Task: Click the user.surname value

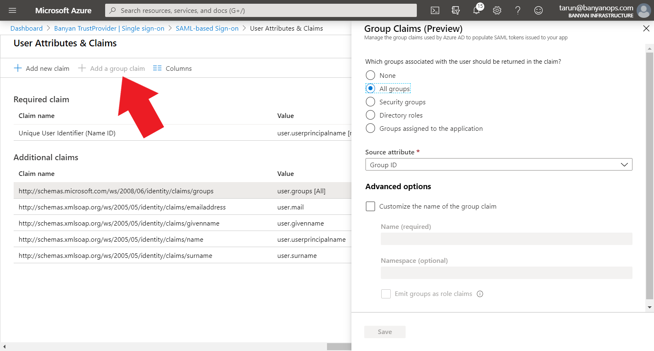Action: click(297, 255)
